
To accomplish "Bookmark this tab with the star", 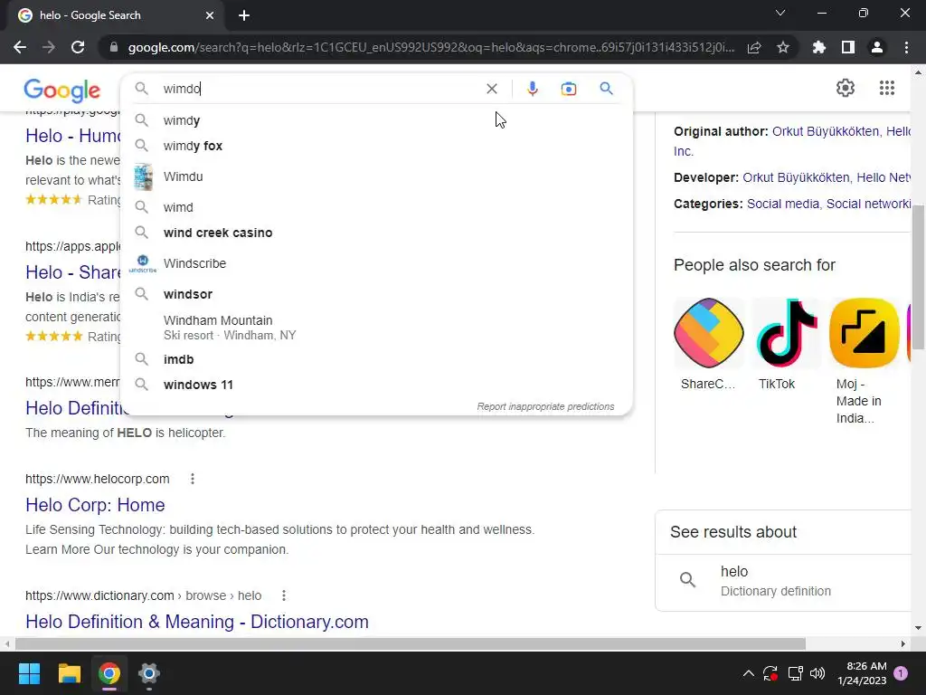I will click(783, 47).
